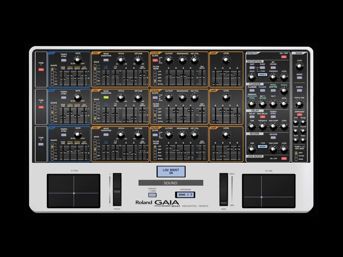Click the Preset / User button
Image resolution: width=343 pixels, height=257 pixels.
click(152, 195)
